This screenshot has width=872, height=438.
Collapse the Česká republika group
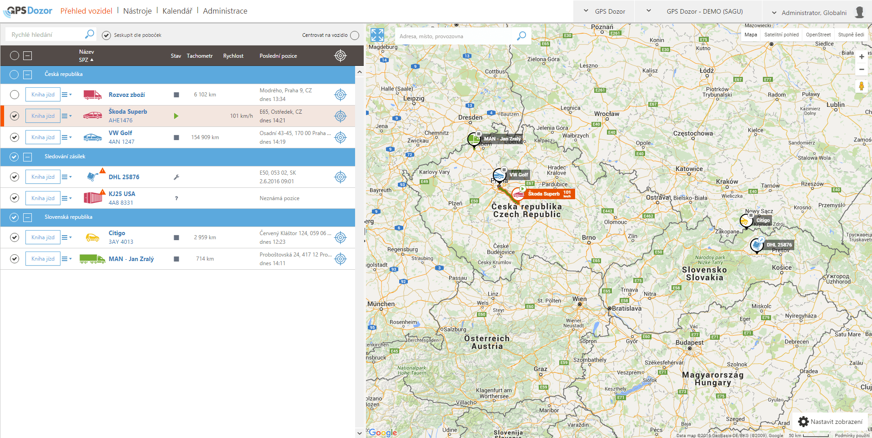click(28, 75)
